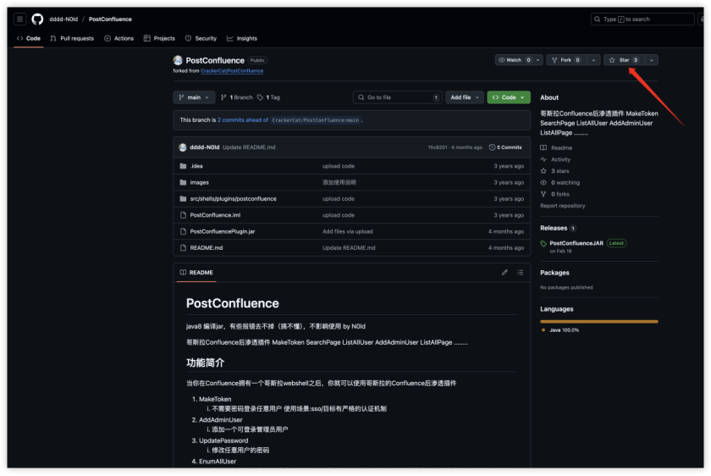Click the images folder icon

(x=183, y=182)
